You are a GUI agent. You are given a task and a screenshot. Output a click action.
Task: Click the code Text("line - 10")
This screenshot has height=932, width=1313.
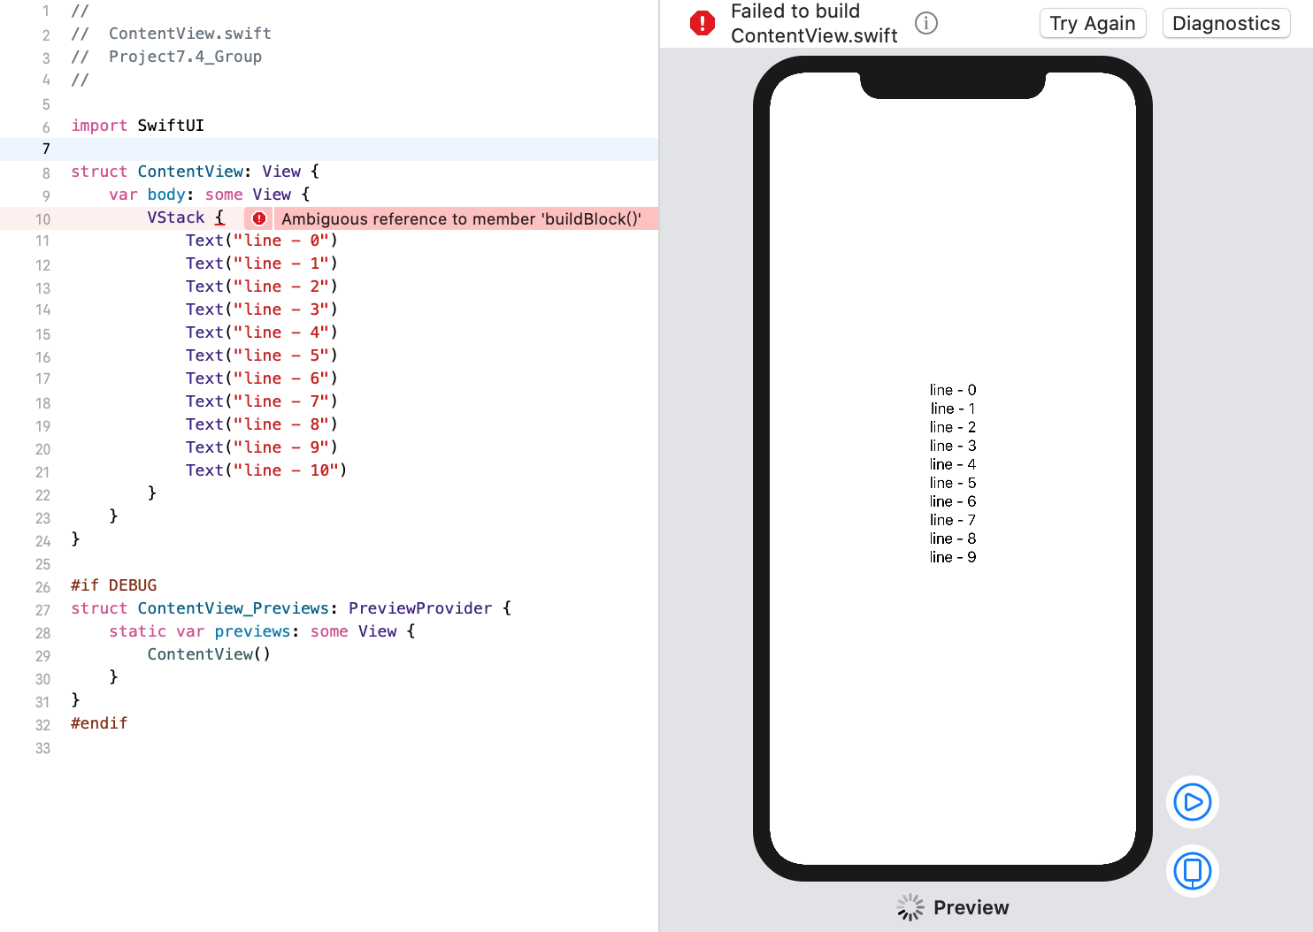tap(266, 470)
